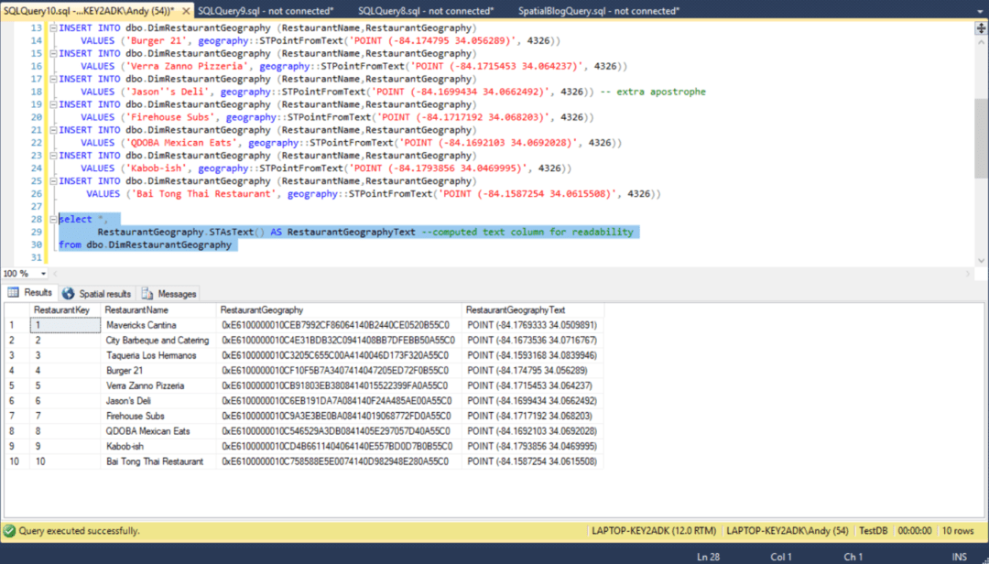Collapse the INSERT statement on line 13
Image resolution: width=989 pixels, height=564 pixels.
[54, 27]
